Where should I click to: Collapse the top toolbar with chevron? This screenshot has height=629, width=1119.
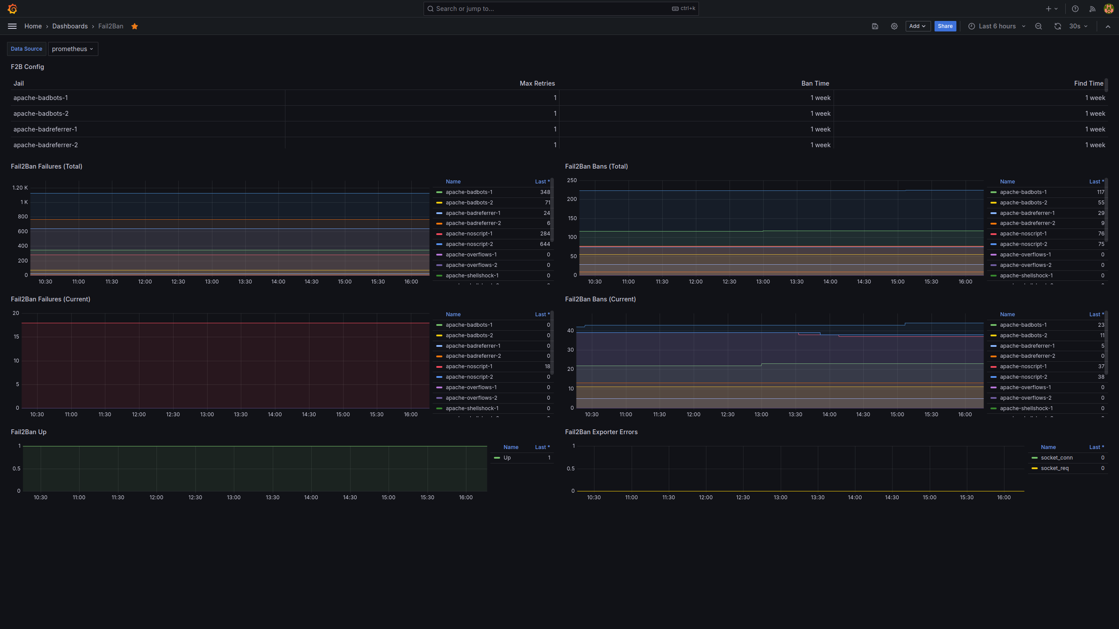coord(1108,26)
